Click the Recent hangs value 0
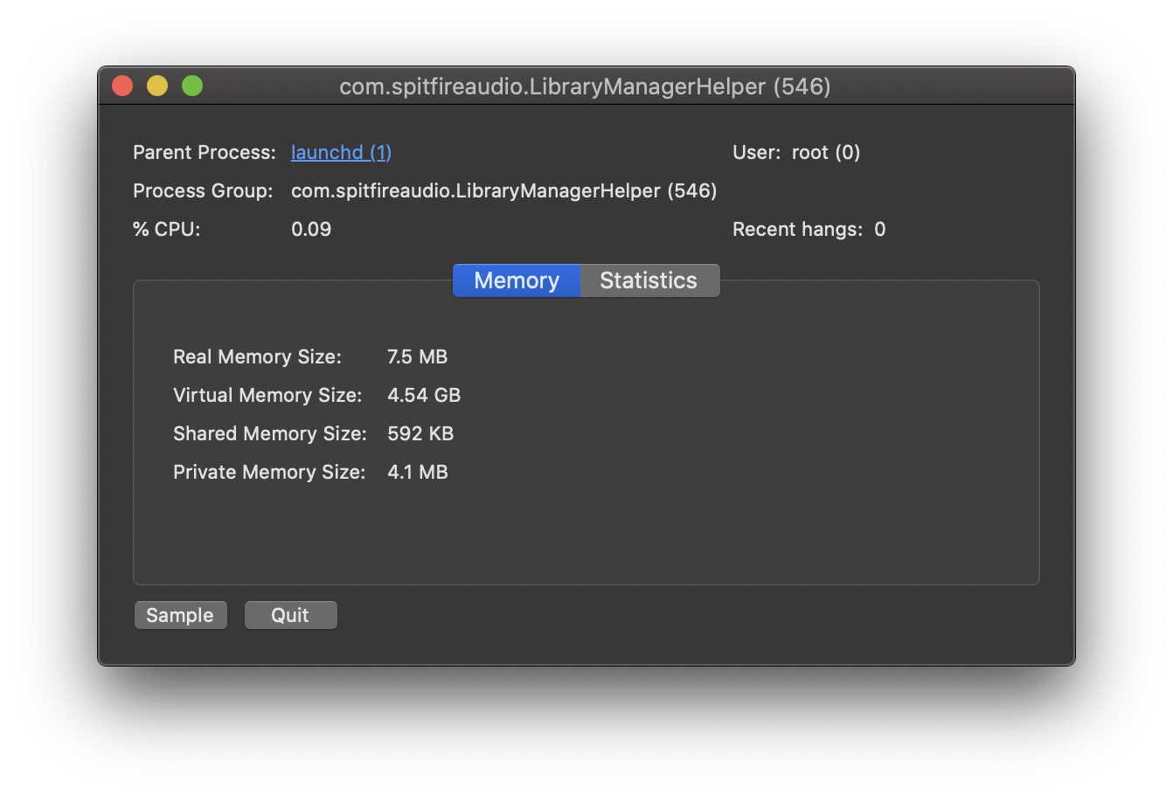Viewport: 1173px width, 795px height. click(x=879, y=229)
